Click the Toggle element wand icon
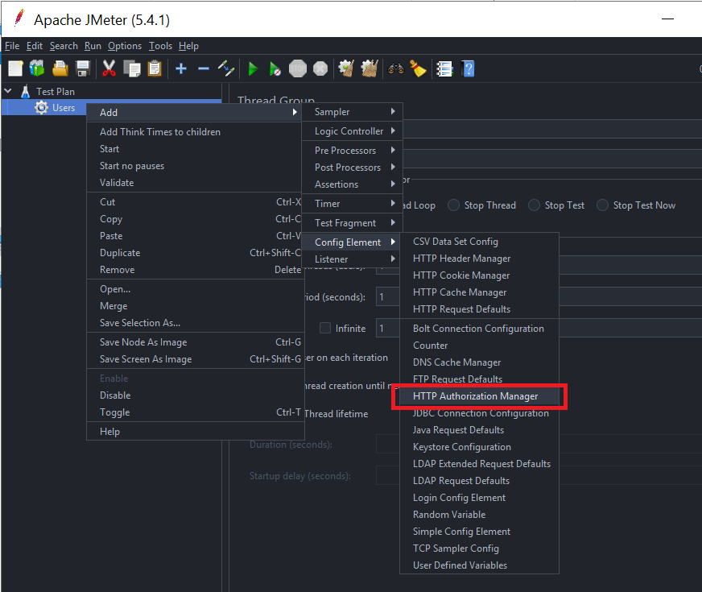Image resolution: width=702 pixels, height=592 pixels. pyautogui.click(x=226, y=68)
